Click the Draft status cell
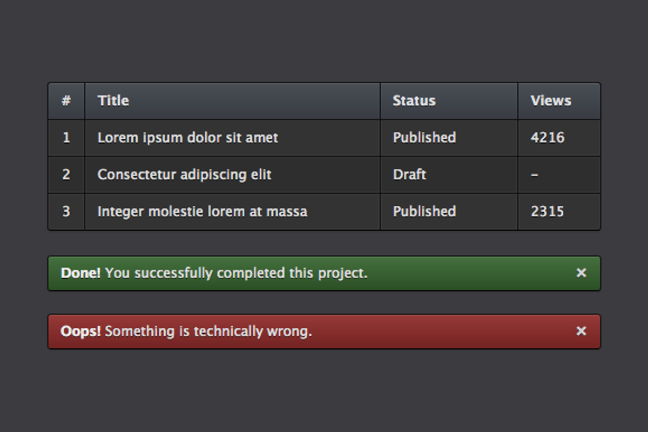The height and width of the screenshot is (432, 648). pyautogui.click(x=409, y=175)
